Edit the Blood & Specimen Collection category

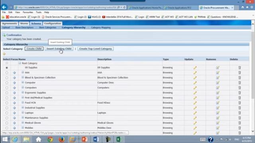click(195, 78)
